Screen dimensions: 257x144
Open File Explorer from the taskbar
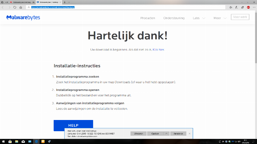pos(17,141)
